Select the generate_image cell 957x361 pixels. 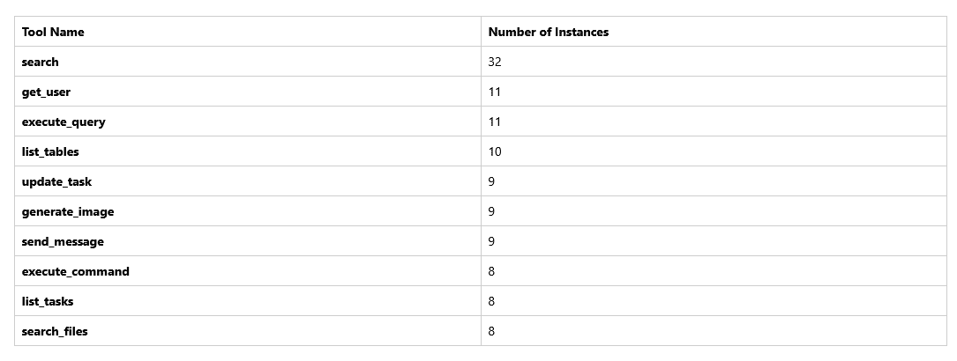click(68, 211)
